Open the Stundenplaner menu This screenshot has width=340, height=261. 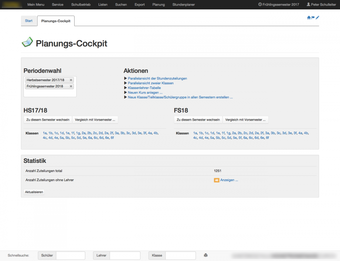[184, 5]
